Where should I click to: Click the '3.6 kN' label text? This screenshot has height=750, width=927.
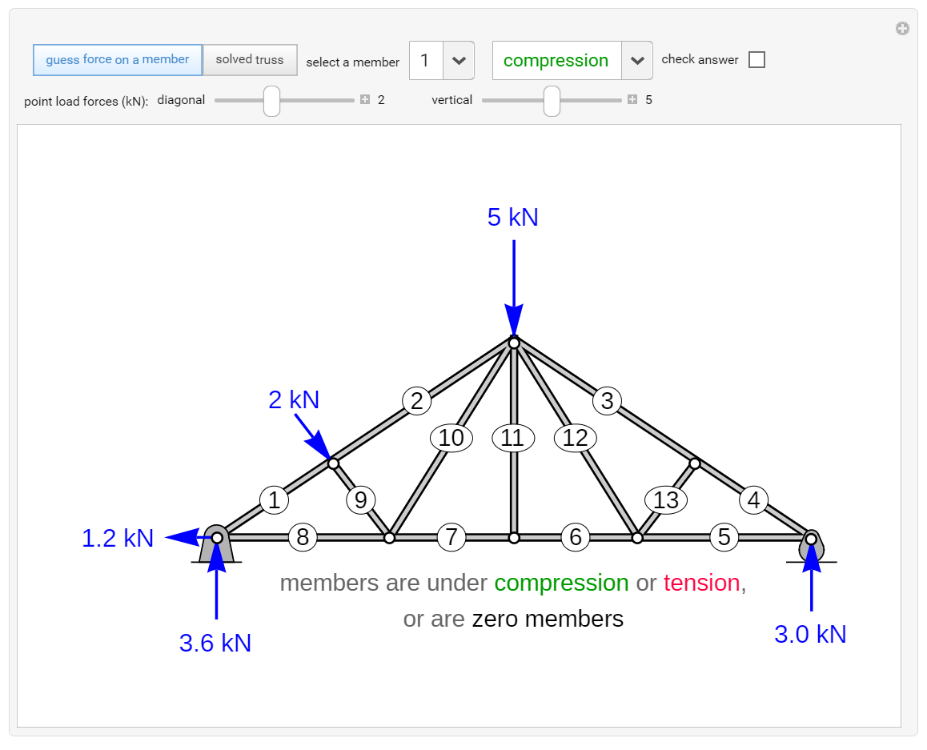(x=215, y=643)
